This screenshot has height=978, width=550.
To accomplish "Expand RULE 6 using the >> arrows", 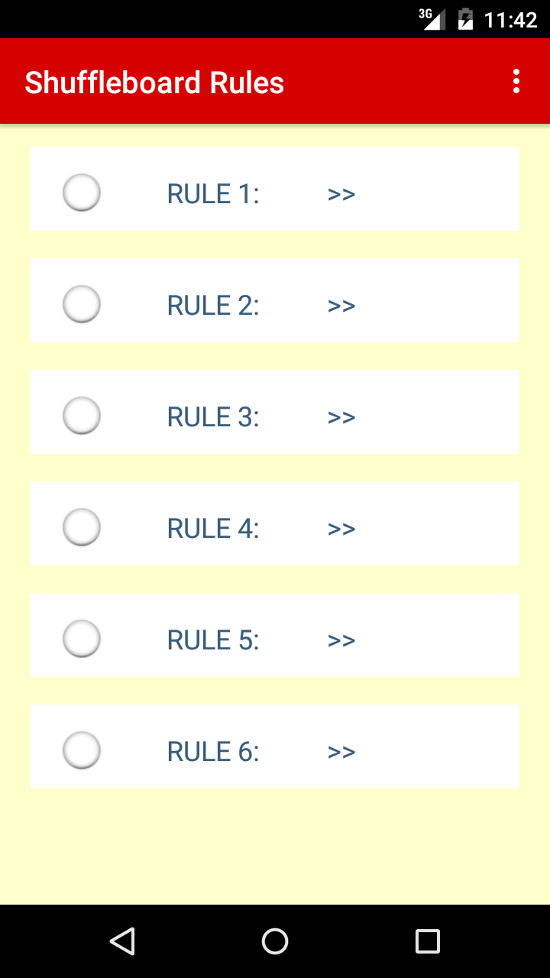I will [341, 752].
